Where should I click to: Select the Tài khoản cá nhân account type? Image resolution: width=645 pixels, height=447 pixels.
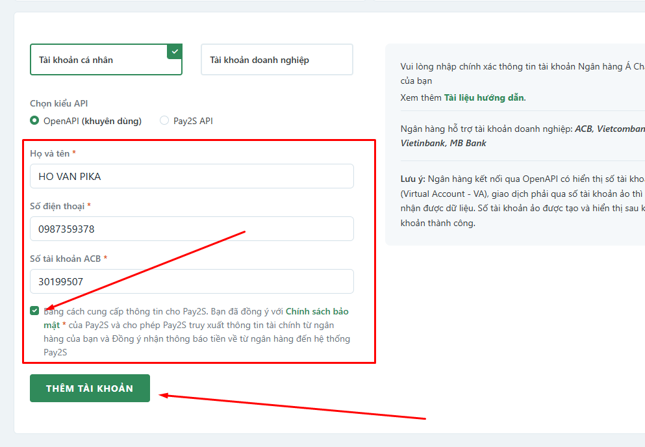click(x=106, y=60)
